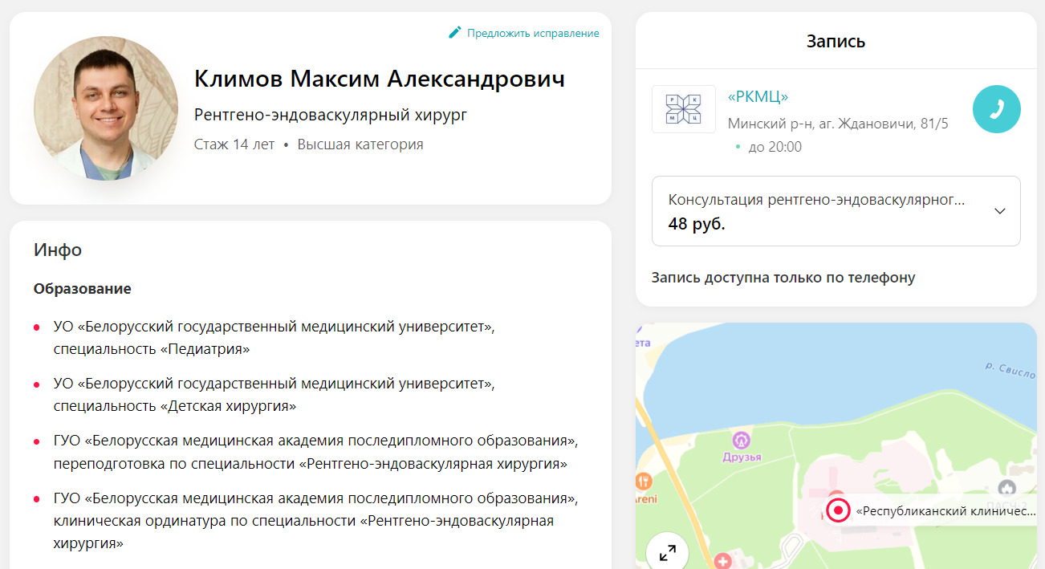Click the pencil edit icon
Image resolution: width=1045 pixels, height=569 pixels.
click(x=454, y=33)
